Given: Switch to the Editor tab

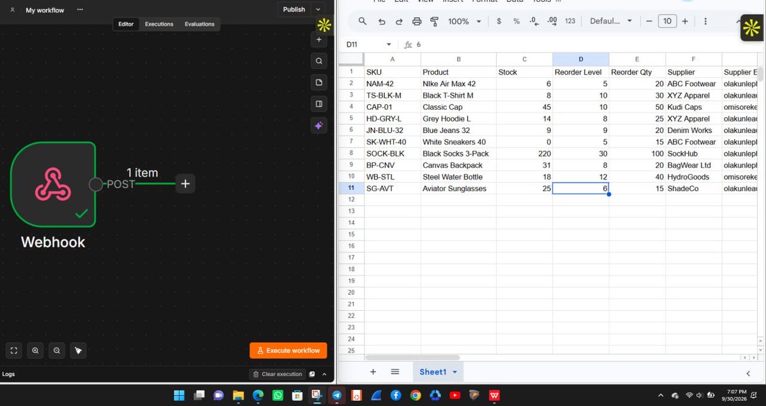Looking at the screenshot, I should coord(126,24).
